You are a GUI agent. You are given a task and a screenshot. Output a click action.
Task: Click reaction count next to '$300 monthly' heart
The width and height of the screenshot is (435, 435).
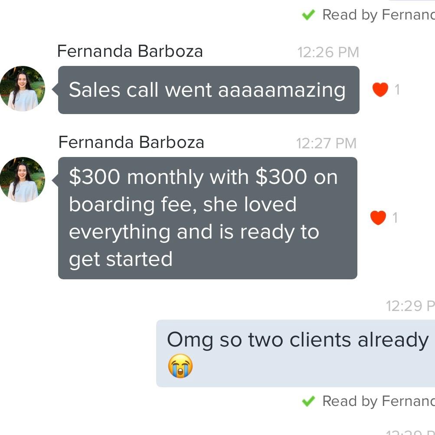(x=395, y=218)
